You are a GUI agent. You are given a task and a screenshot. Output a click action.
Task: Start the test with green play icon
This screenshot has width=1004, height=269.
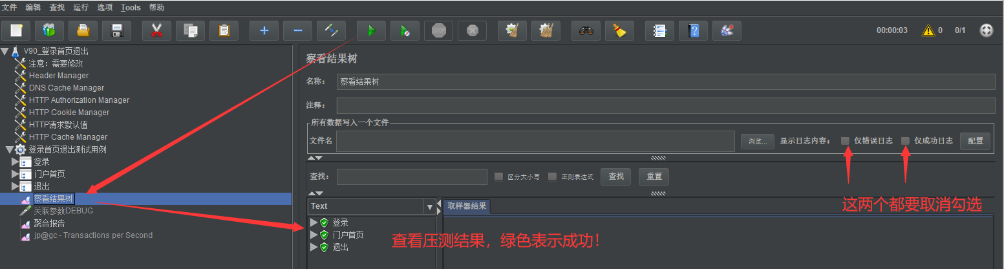(x=371, y=30)
